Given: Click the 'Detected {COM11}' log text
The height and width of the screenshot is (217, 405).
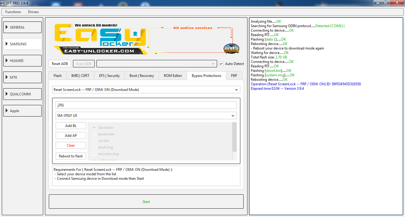Looking at the screenshot, I should point(330,26).
